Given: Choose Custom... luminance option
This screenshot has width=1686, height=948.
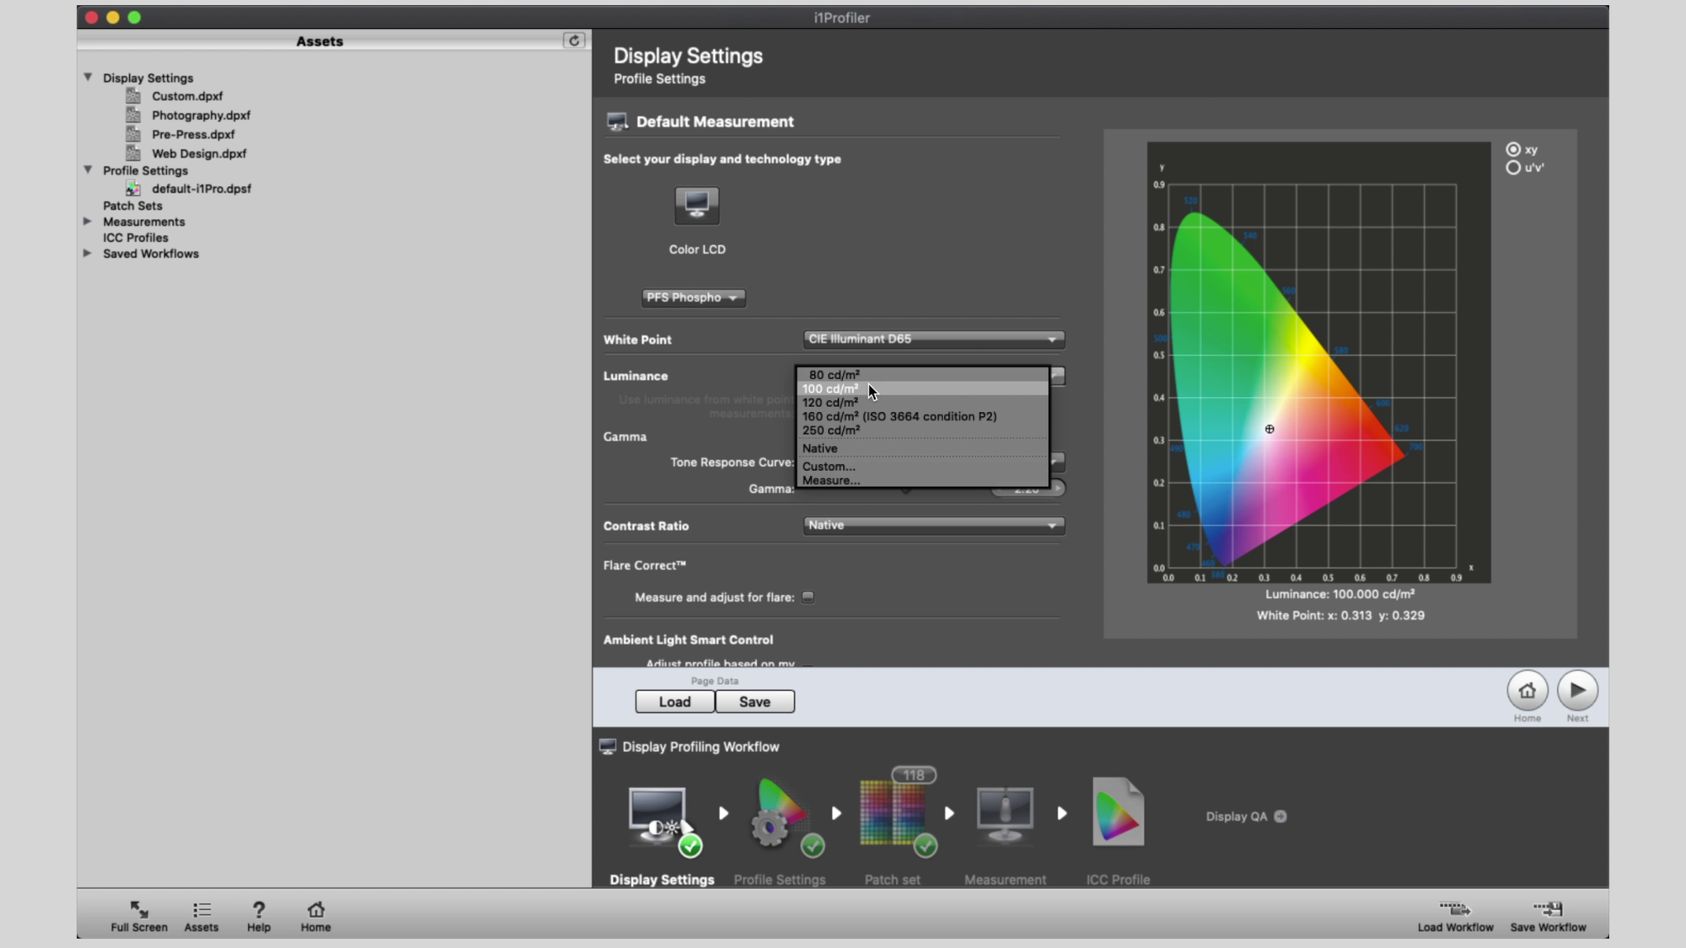Looking at the screenshot, I should coord(923,466).
